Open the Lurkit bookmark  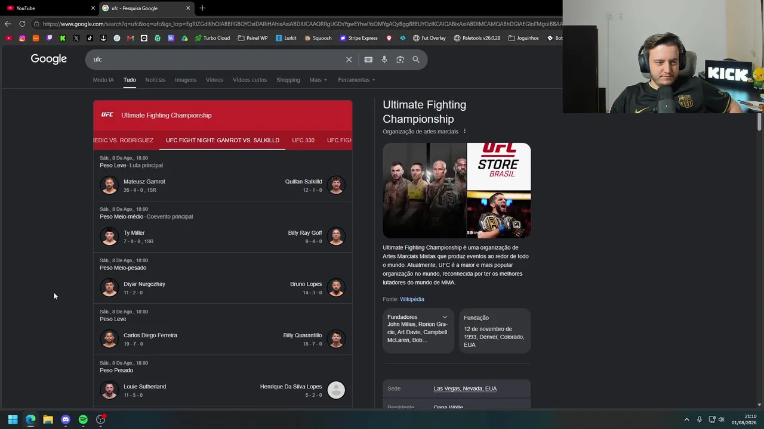[286, 38]
